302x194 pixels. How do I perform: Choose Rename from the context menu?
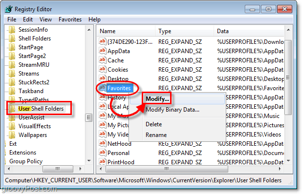click(x=177, y=135)
